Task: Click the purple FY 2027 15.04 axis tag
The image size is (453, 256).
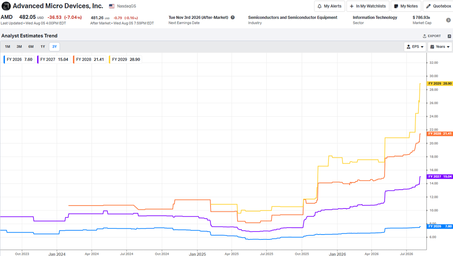Action: 440,176
